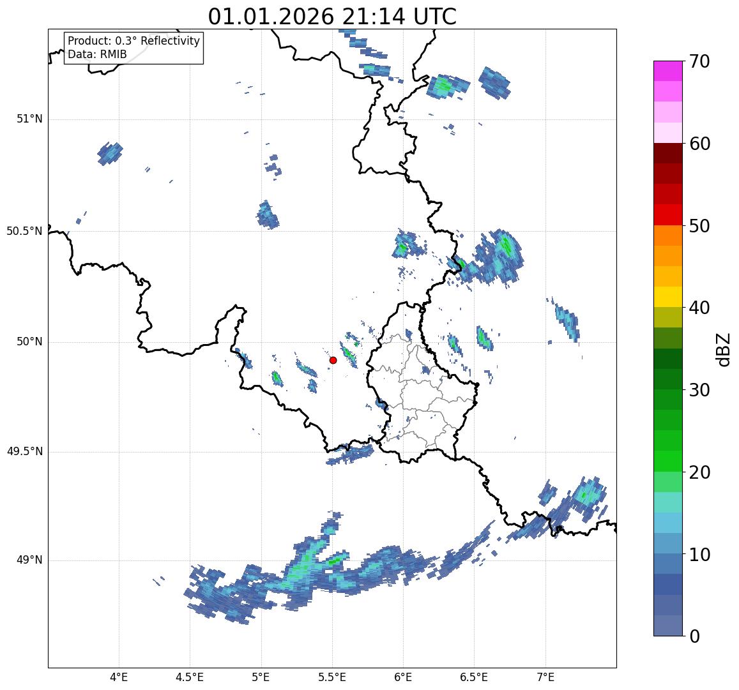739x690 pixels.
Task: Click the 4°E longitude label
Action: point(119,677)
